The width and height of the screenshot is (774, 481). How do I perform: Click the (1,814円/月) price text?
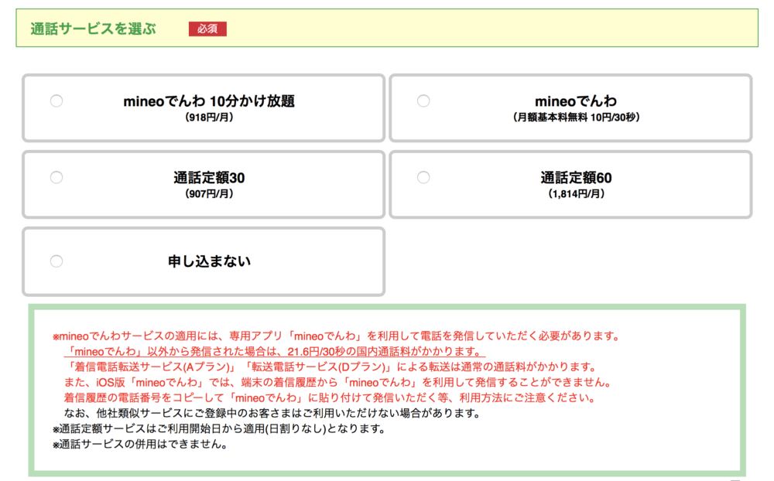[x=576, y=194]
